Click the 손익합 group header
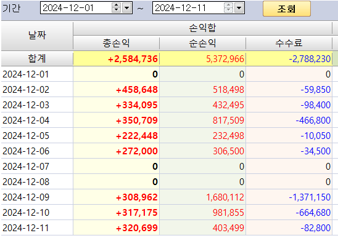This screenshot has width=338, height=241. click(203, 28)
